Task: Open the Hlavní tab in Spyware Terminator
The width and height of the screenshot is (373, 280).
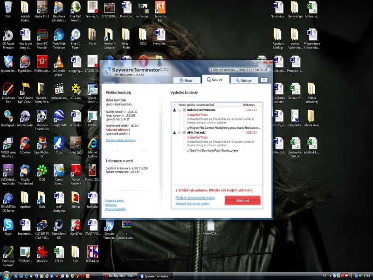Action: 186,80
